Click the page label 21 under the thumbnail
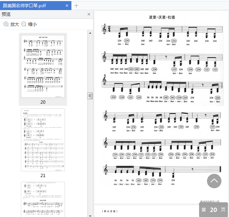Viewport: 229px width, 217px height. pyautogui.click(x=43, y=176)
